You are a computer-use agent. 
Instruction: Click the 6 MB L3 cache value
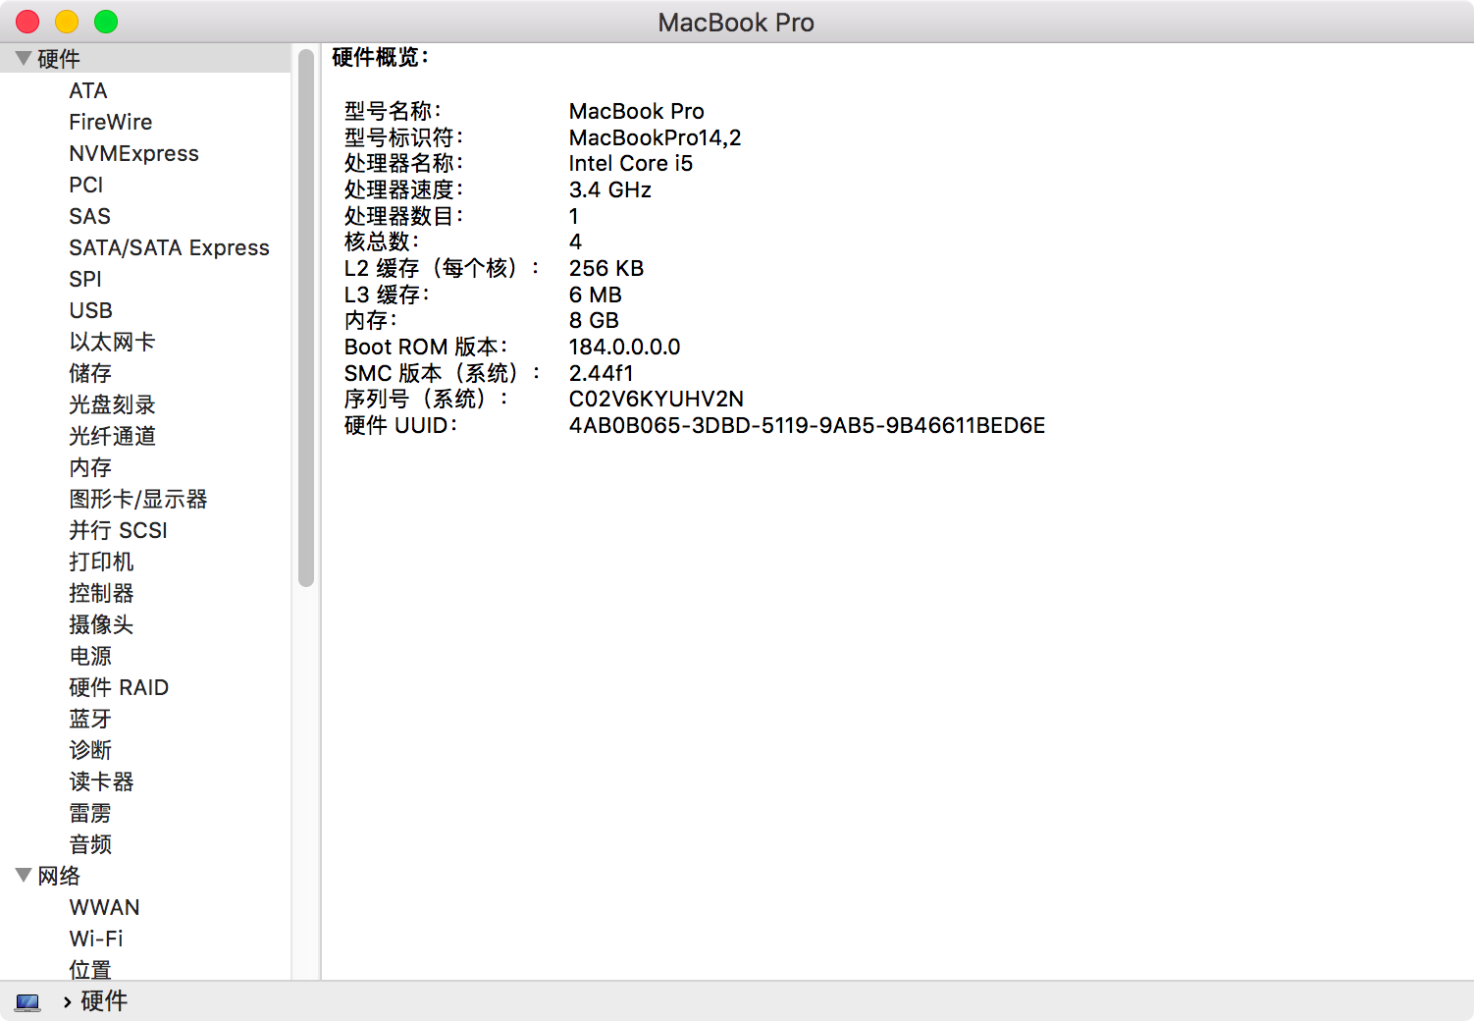(x=596, y=295)
